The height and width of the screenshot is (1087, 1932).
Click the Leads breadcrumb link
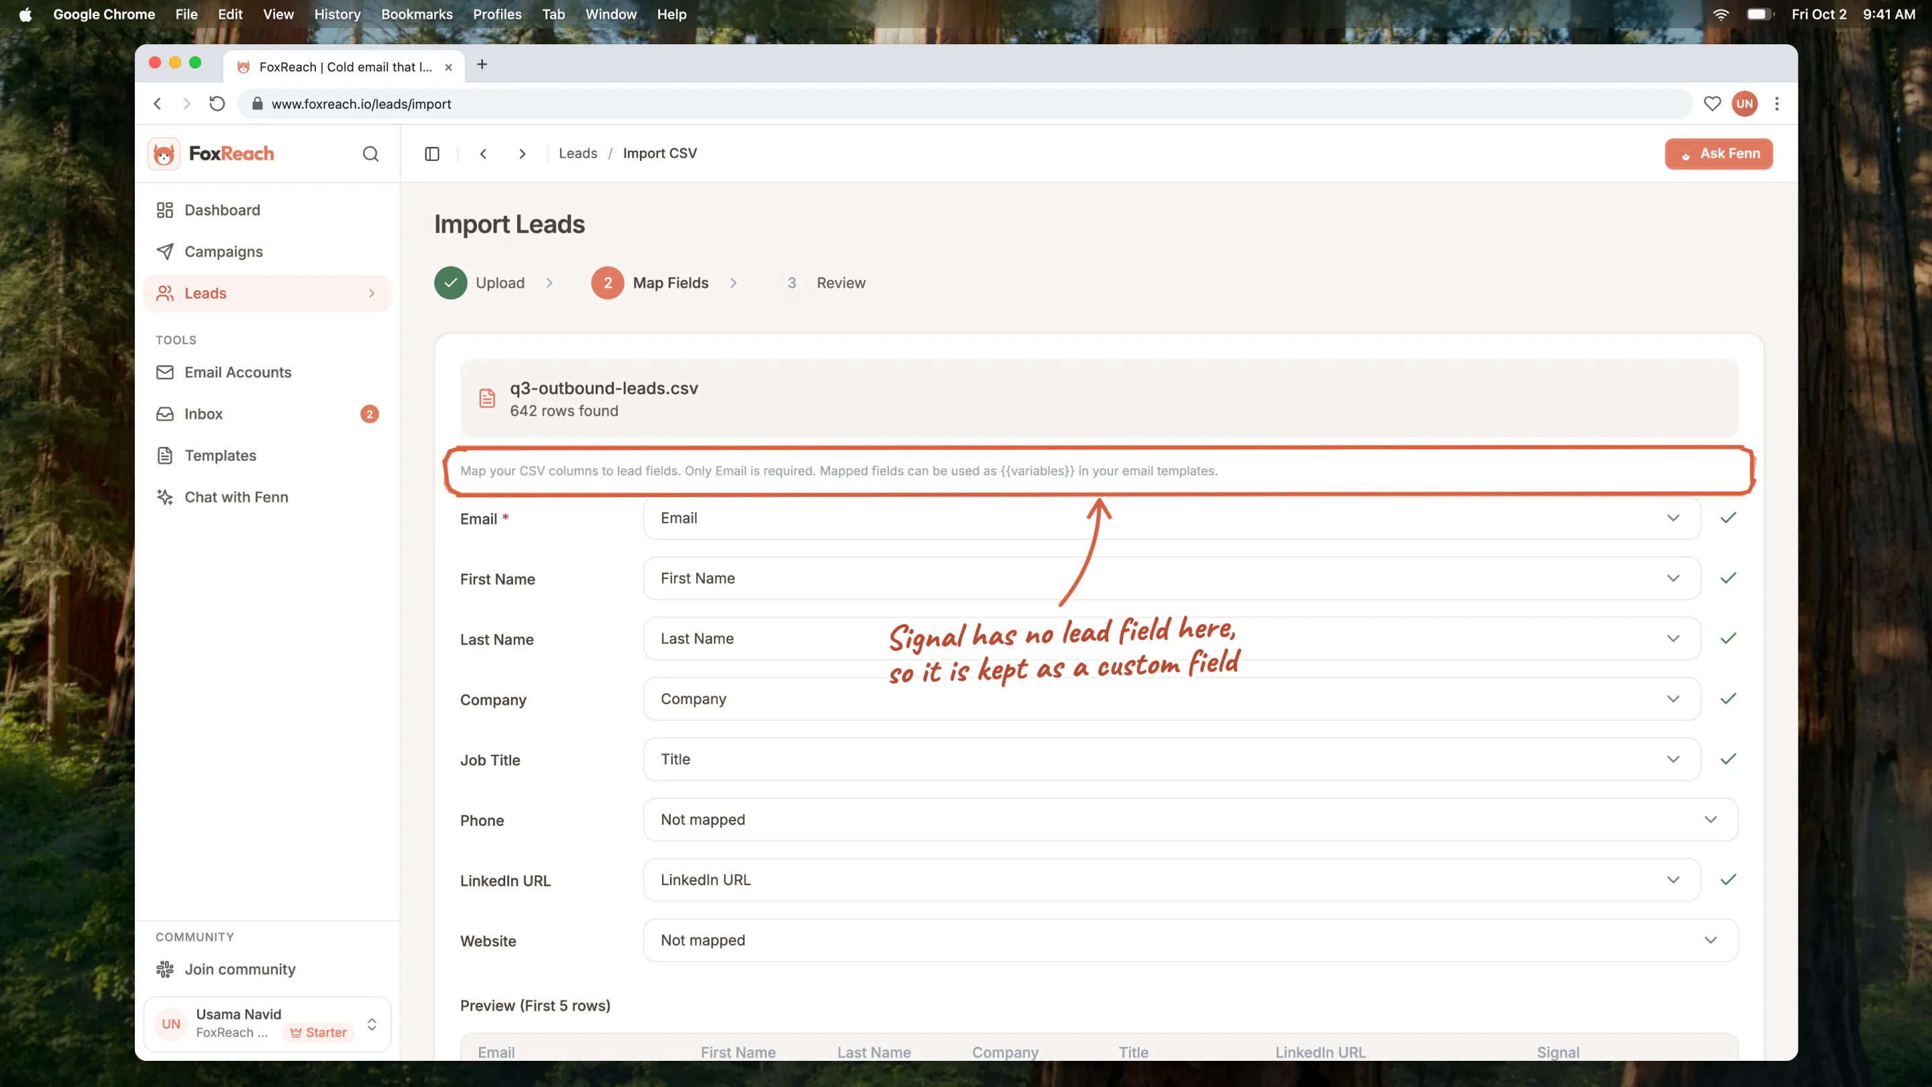click(x=578, y=154)
